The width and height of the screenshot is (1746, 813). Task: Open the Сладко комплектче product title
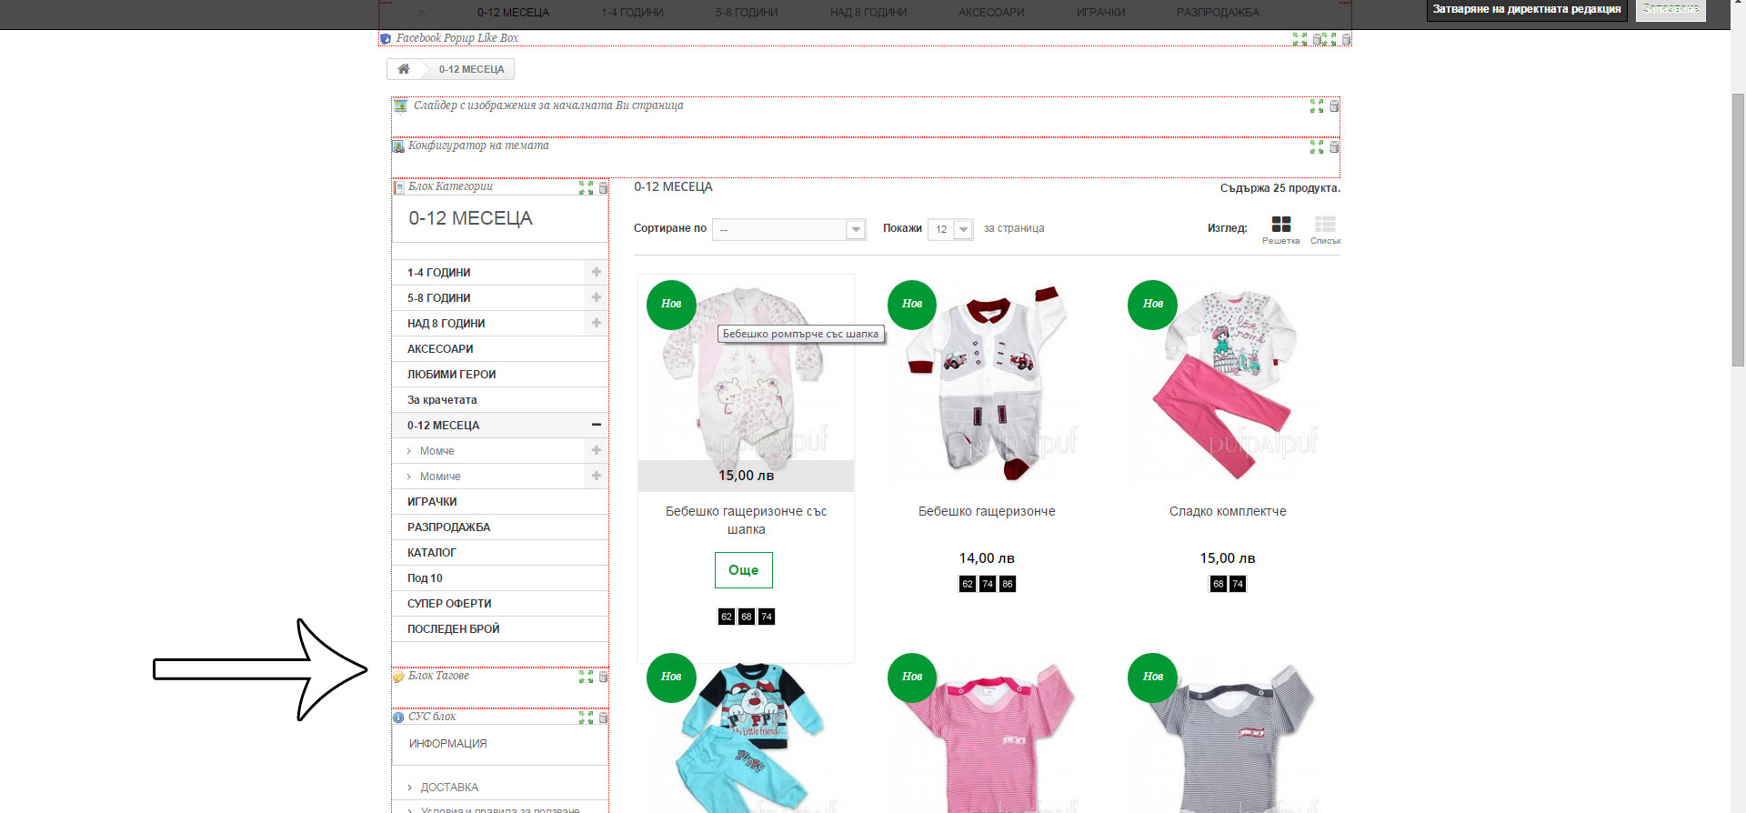1228,511
